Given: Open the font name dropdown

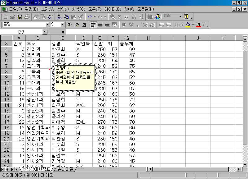Looking at the screenshot, I should [x=47, y=25].
